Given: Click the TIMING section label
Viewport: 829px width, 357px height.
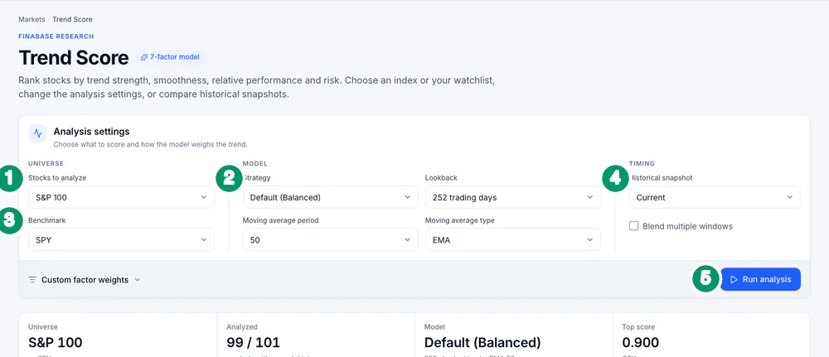Looking at the screenshot, I should tap(642, 164).
